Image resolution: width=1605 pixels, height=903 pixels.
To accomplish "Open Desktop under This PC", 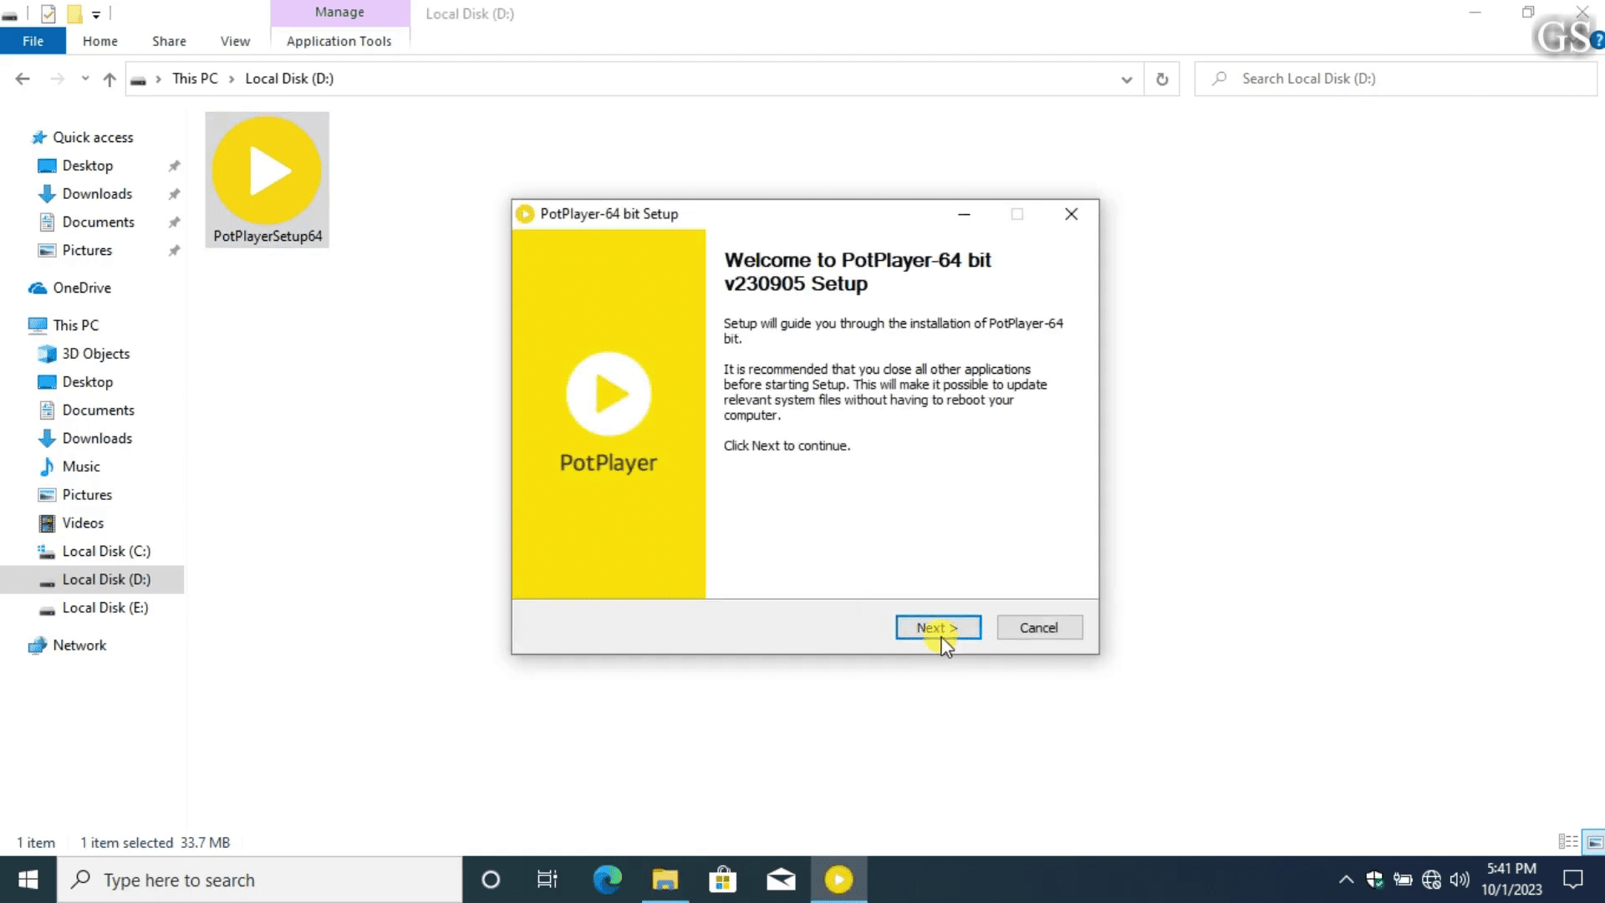I will 87,382.
